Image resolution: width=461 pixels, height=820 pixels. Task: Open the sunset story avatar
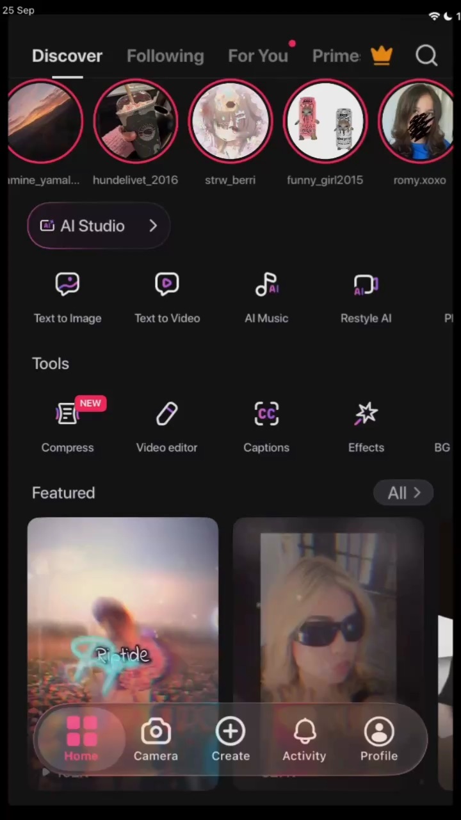pyautogui.click(x=45, y=121)
